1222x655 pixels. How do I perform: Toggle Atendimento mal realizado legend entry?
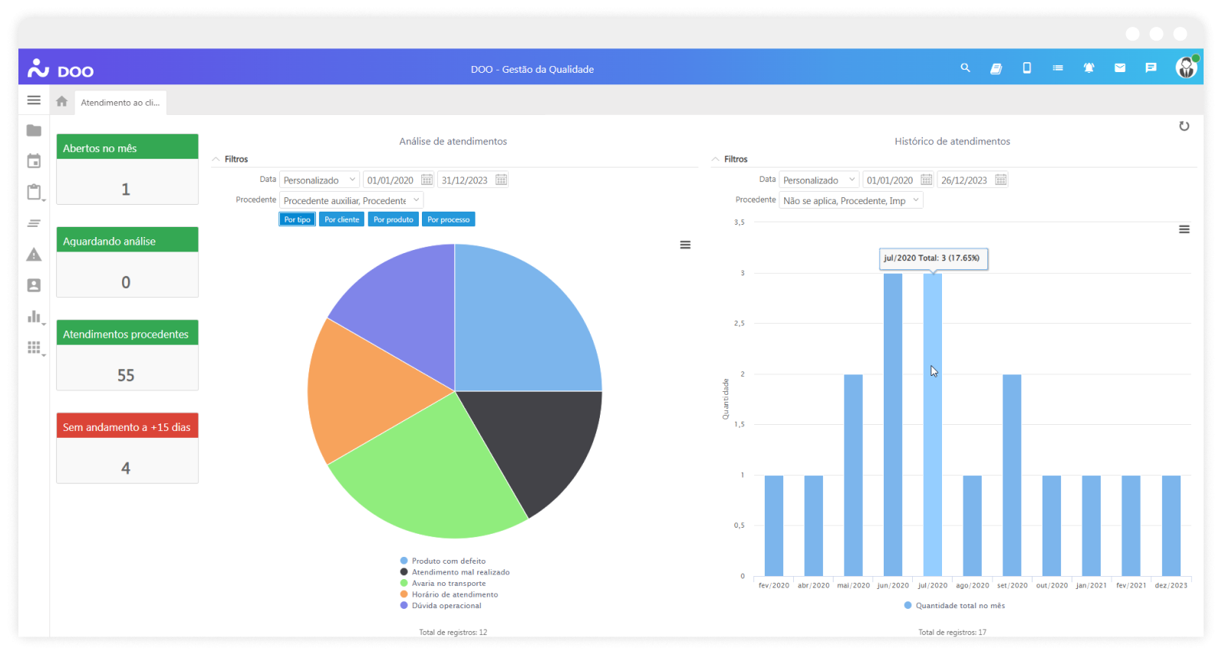pos(455,572)
